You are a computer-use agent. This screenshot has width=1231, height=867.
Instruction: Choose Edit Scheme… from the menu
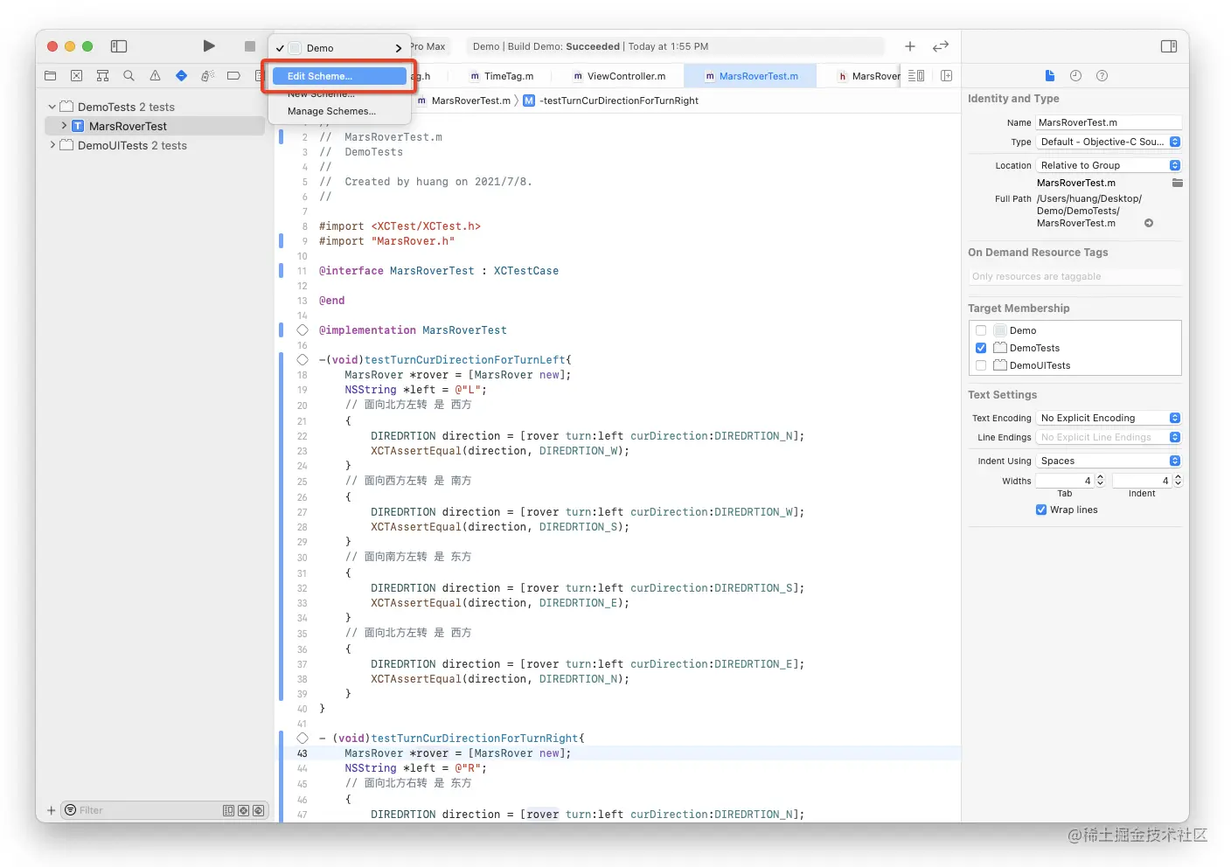(x=339, y=76)
